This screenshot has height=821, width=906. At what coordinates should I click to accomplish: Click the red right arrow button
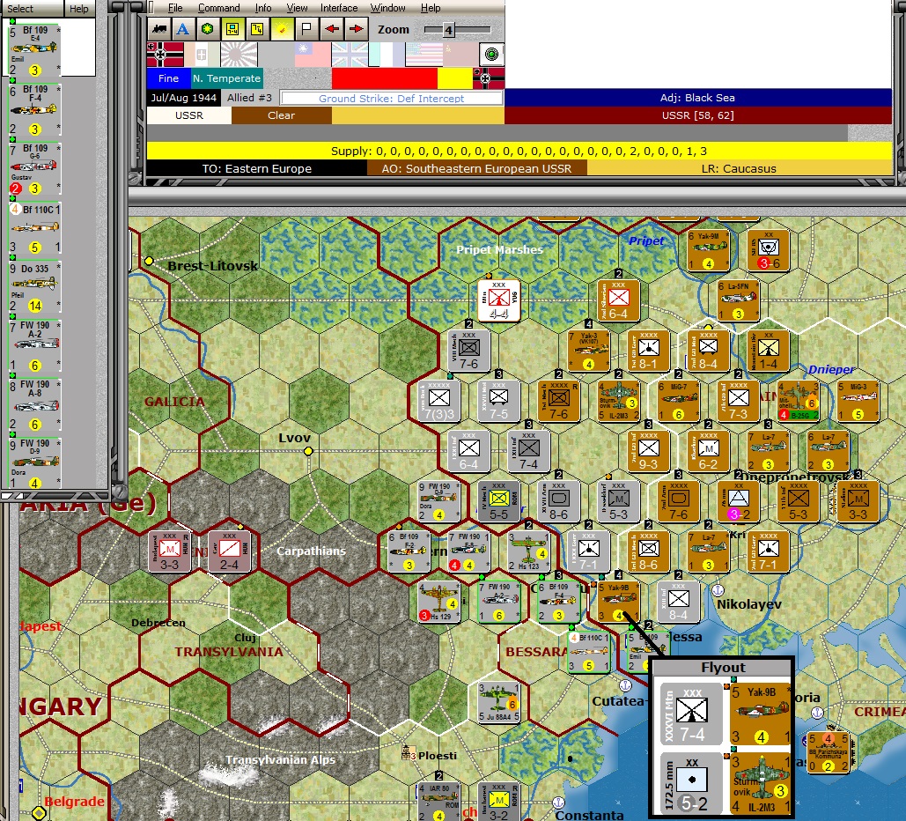(357, 29)
